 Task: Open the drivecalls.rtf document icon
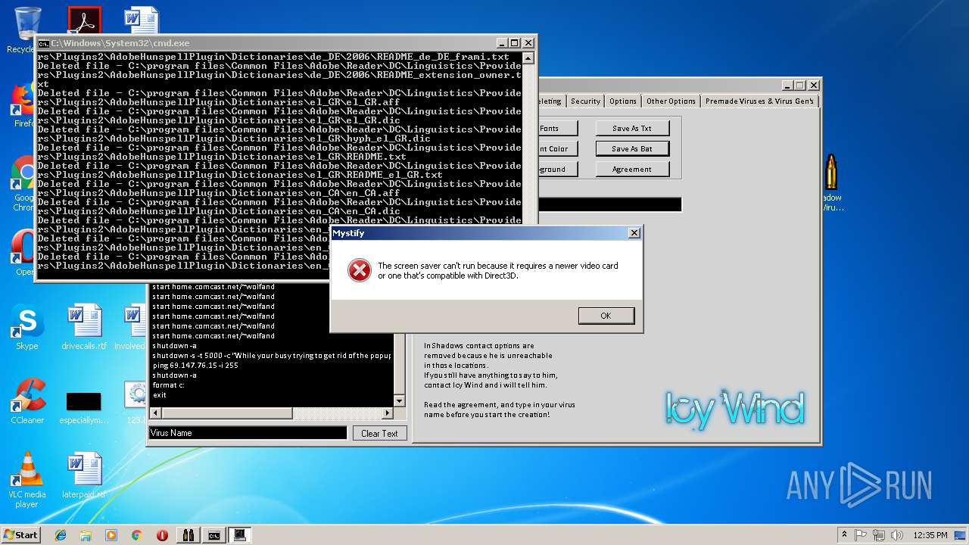coord(84,327)
